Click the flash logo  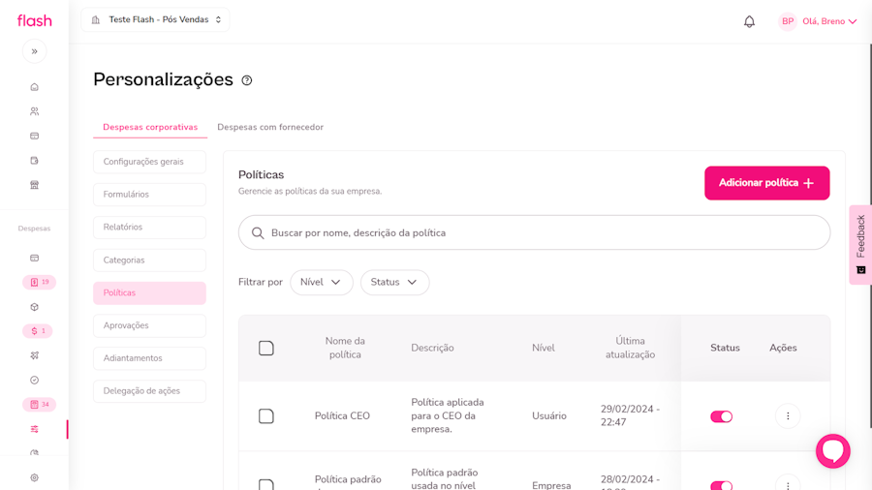[35, 20]
